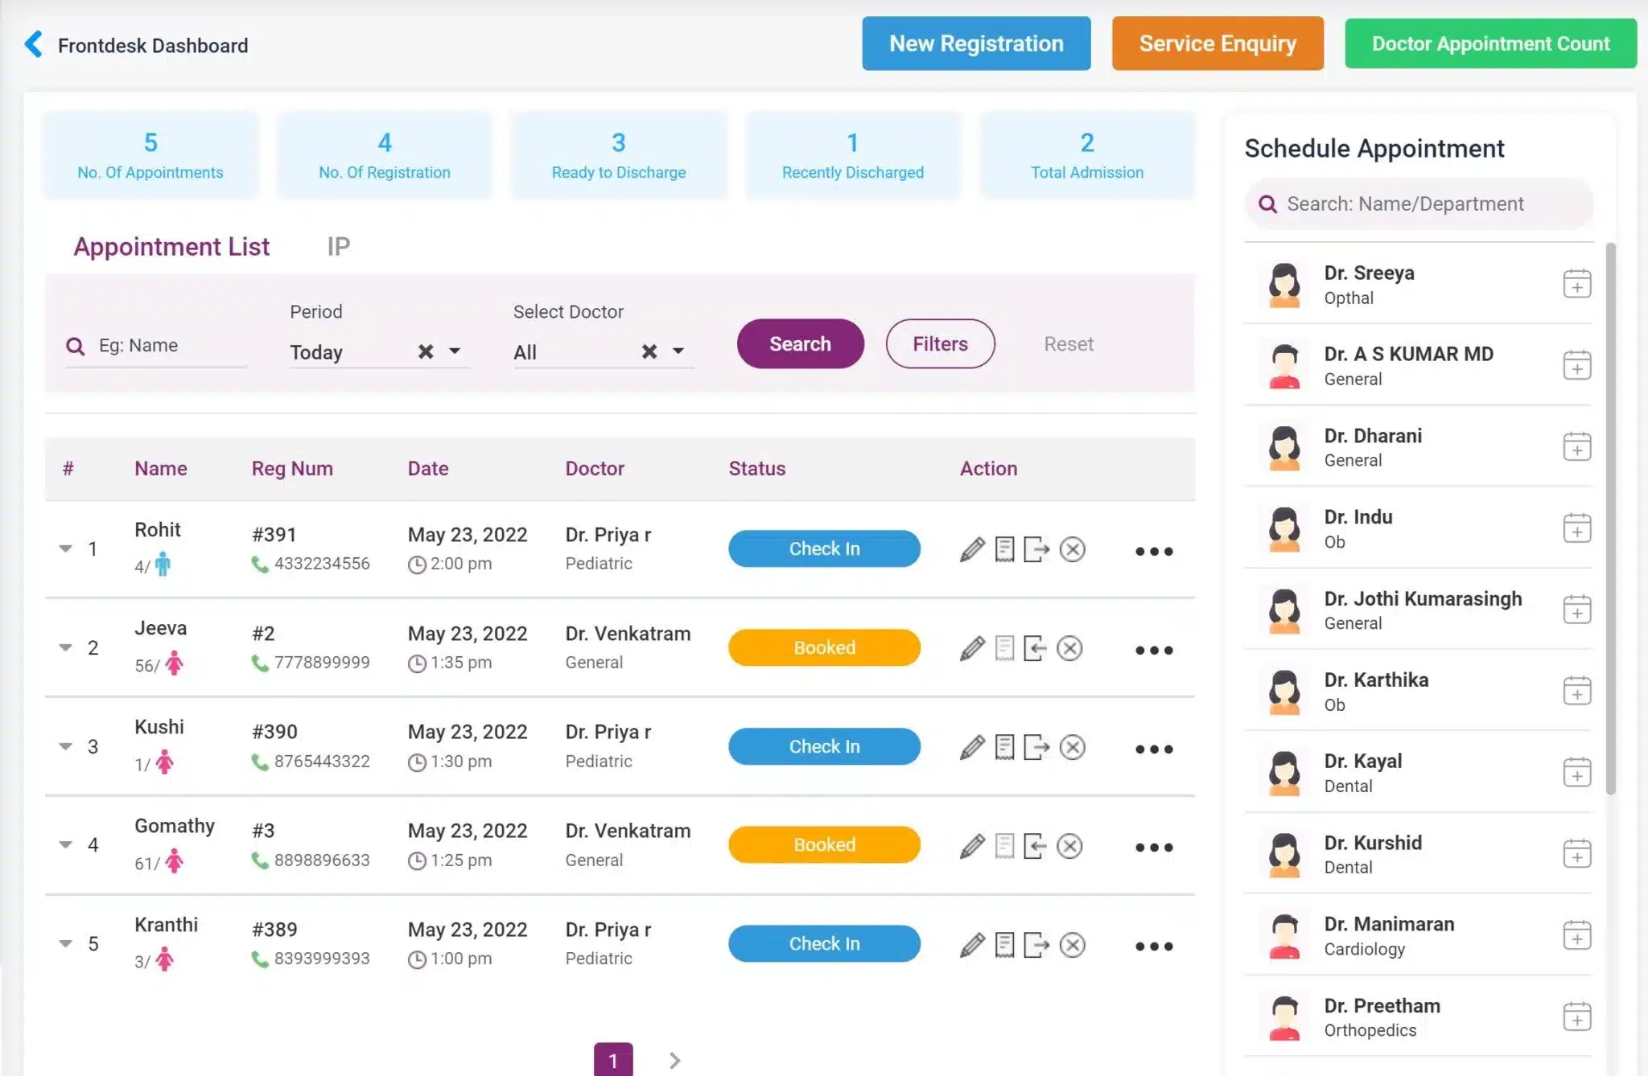Open the notes document icon for Kushi

[x=1004, y=747]
